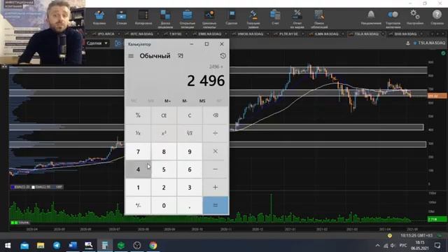
Task: Click the M+ memory add button
Action: [168, 101]
